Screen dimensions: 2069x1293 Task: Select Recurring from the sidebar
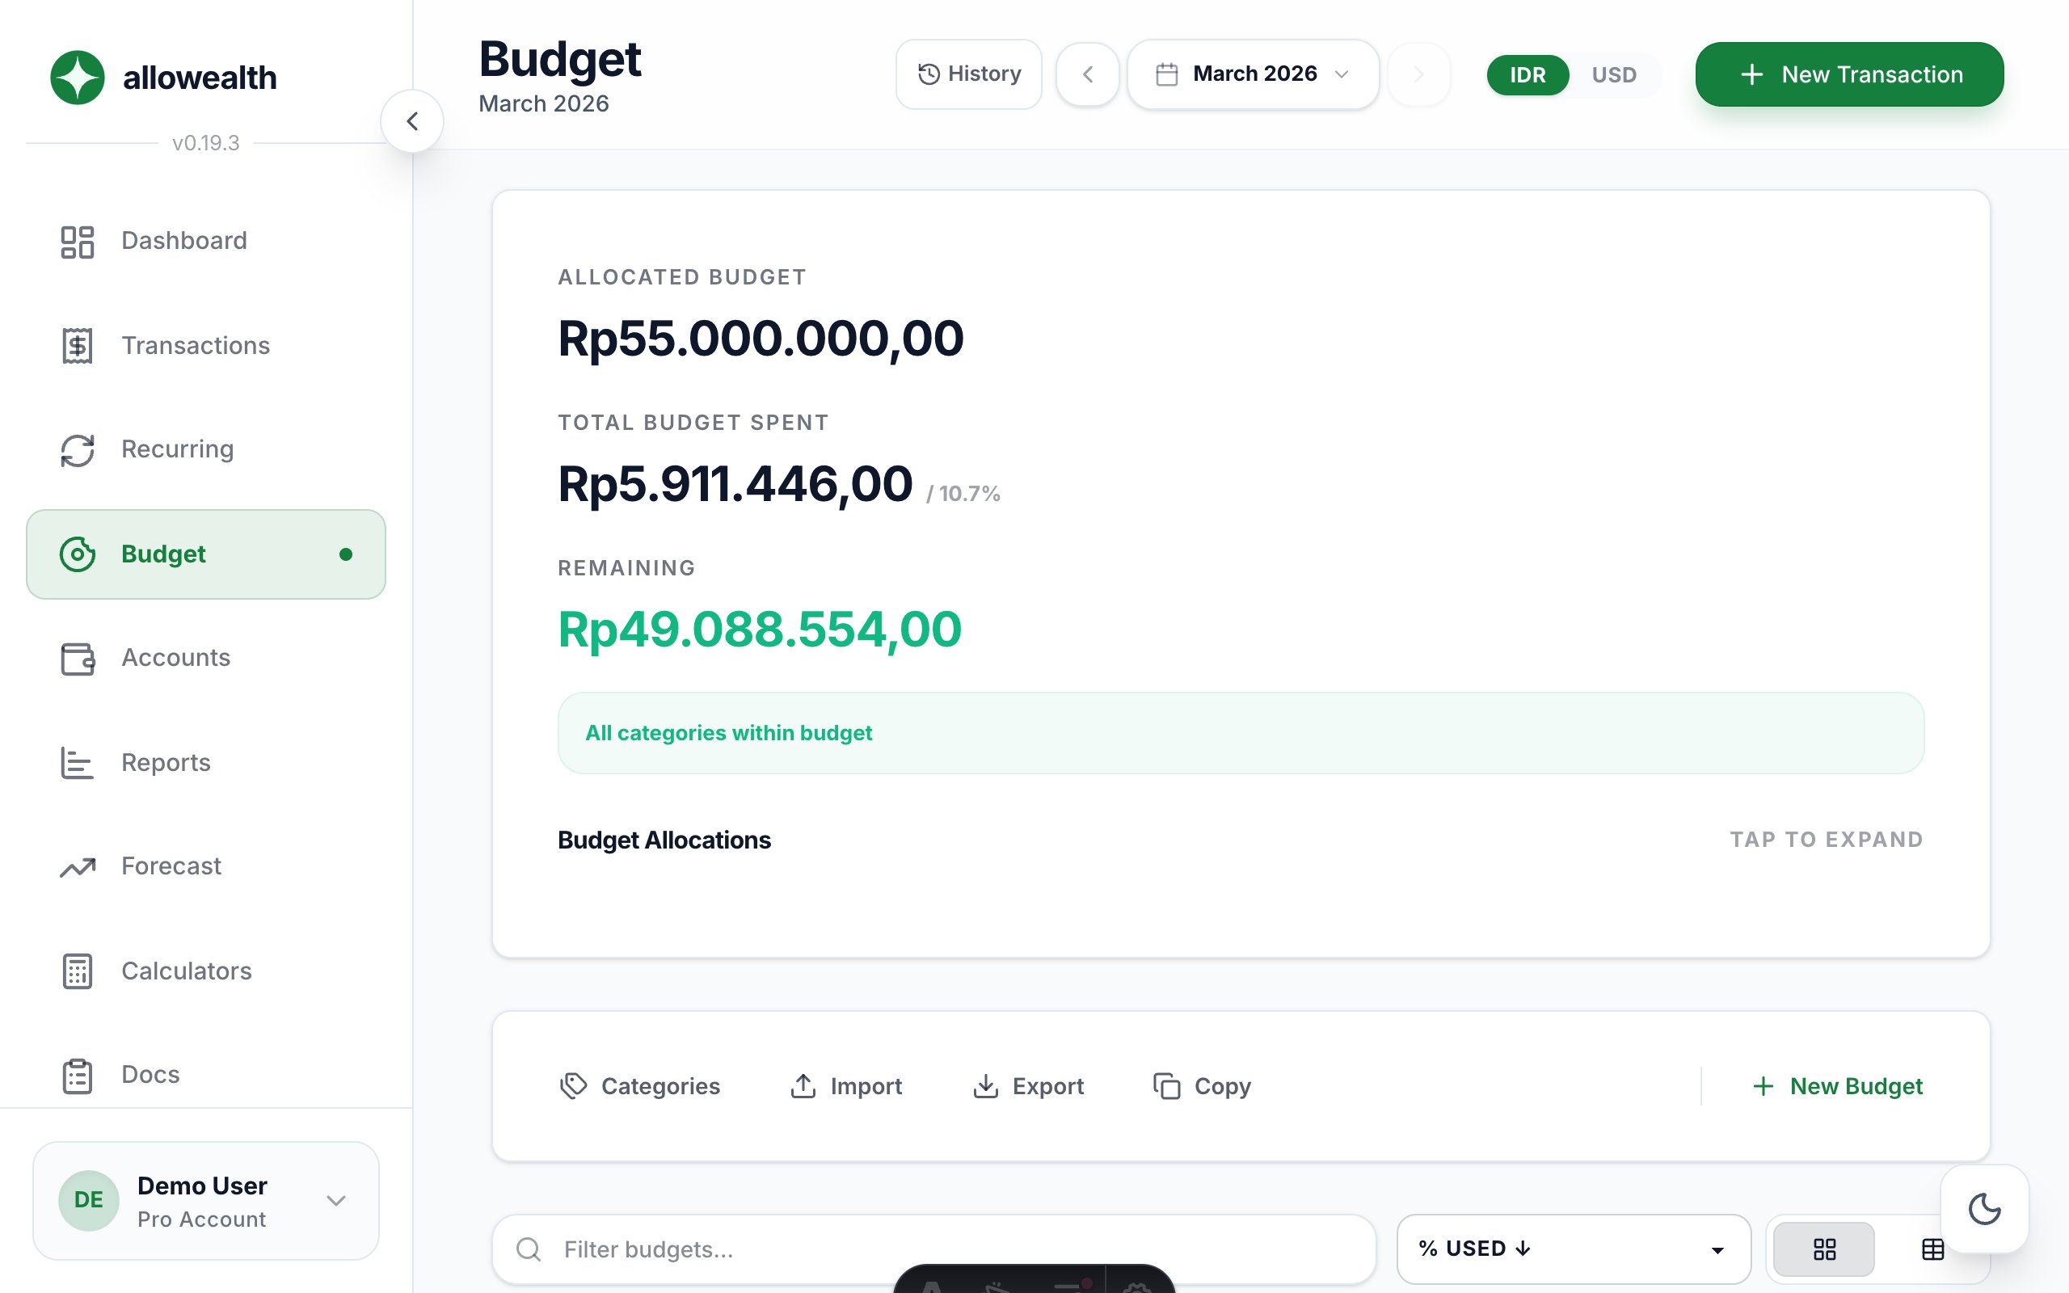pos(177,449)
